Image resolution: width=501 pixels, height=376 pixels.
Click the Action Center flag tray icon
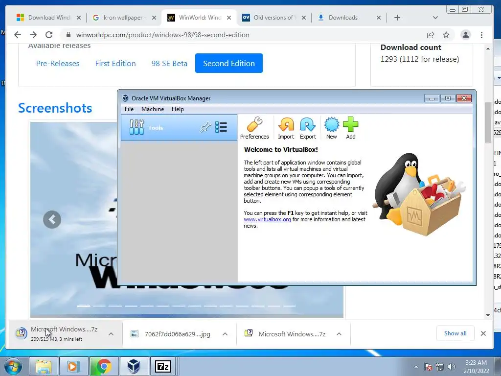click(x=428, y=367)
